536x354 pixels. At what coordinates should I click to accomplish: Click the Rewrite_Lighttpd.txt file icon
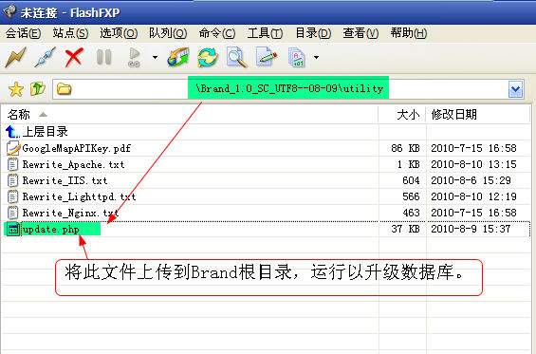point(13,196)
